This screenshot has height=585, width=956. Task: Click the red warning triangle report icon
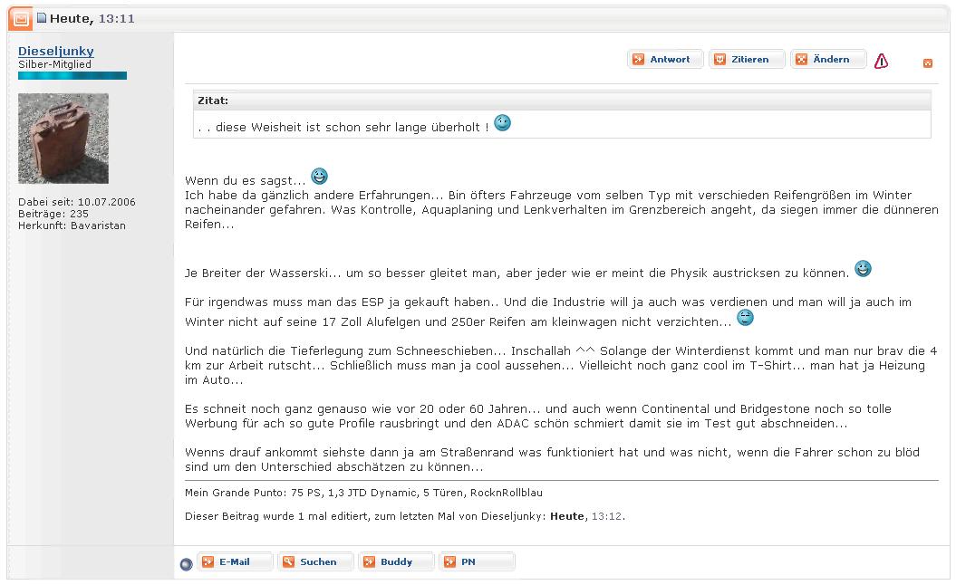coord(881,61)
